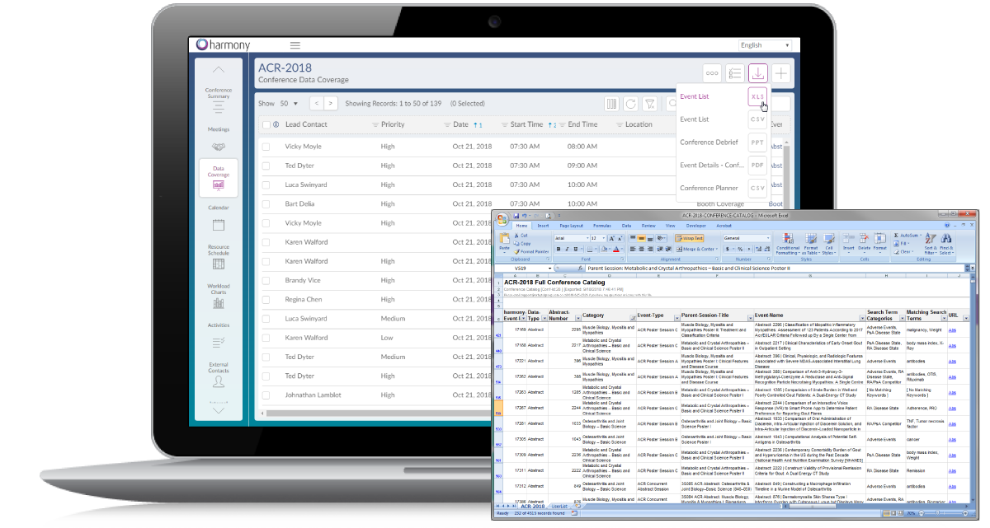Check the box for Brandy Vice row
Viewport: 990px width, 528px height.
tap(266, 281)
